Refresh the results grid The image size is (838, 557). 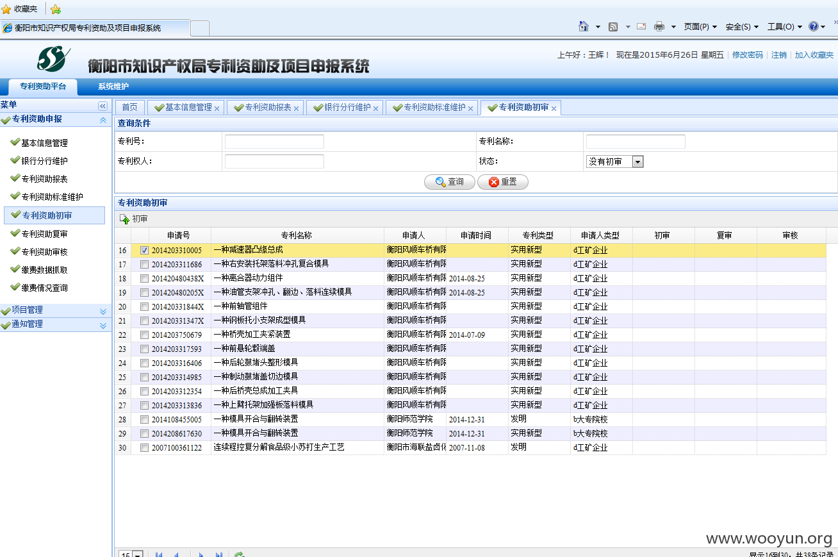point(239,555)
